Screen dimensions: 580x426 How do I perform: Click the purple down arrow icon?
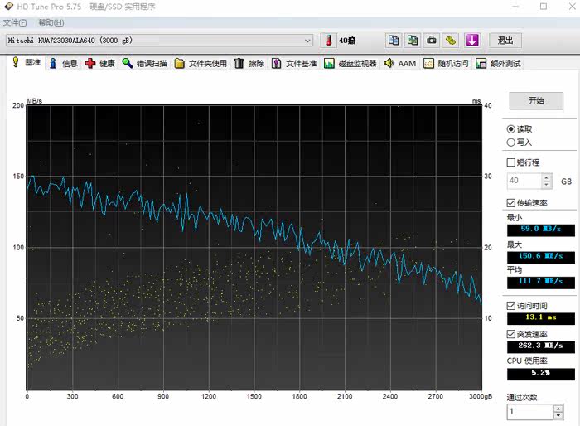472,40
